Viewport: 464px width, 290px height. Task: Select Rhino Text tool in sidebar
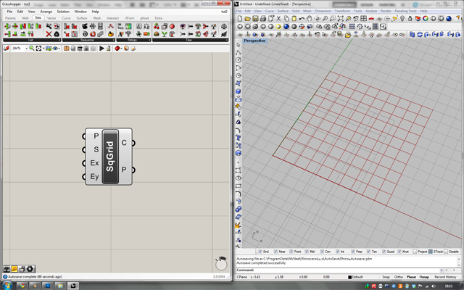pyautogui.click(x=238, y=138)
